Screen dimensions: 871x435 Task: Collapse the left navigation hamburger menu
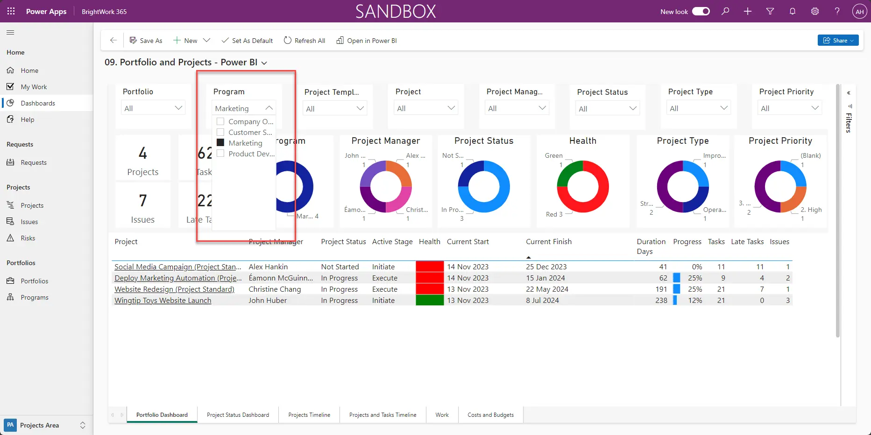pos(10,32)
